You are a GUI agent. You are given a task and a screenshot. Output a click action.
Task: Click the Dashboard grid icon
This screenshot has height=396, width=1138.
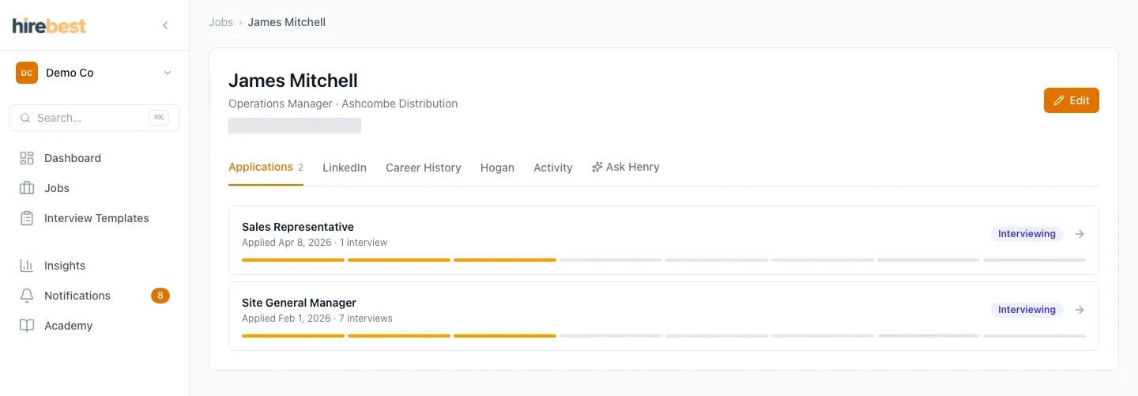coord(27,158)
